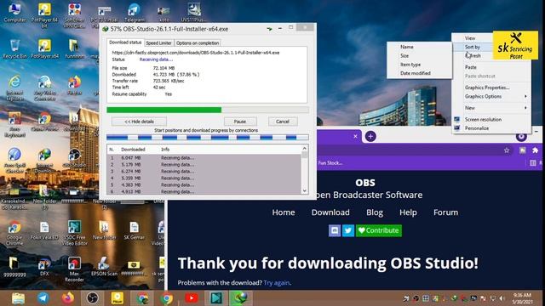Click the Twitter icon on OBS page
This screenshot has height=306, width=545.
[x=348, y=230]
